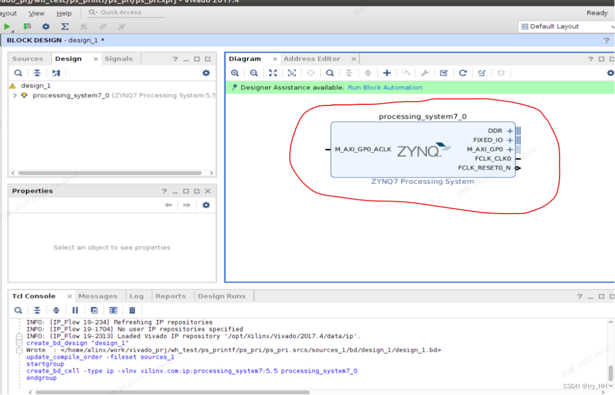Open the Log tab
The height and width of the screenshot is (395, 615).
[137, 296]
